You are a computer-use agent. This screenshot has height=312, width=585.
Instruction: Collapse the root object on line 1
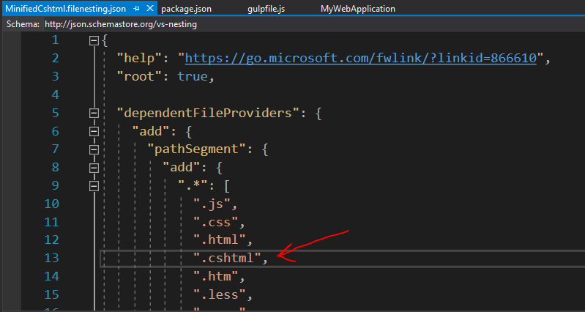pyautogui.click(x=94, y=40)
